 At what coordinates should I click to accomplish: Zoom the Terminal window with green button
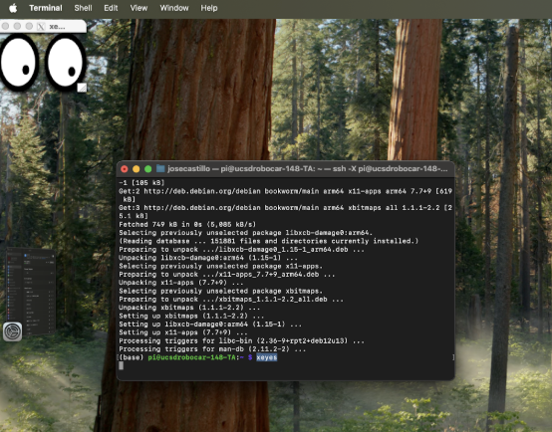(147, 169)
